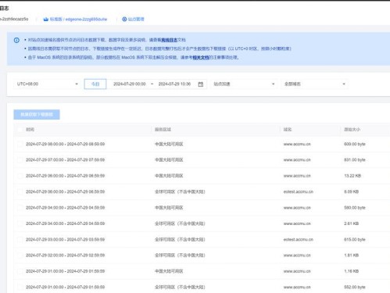This screenshot has width=390, height=293.
Task: Open the 站点管理 link
Action: 136,19
